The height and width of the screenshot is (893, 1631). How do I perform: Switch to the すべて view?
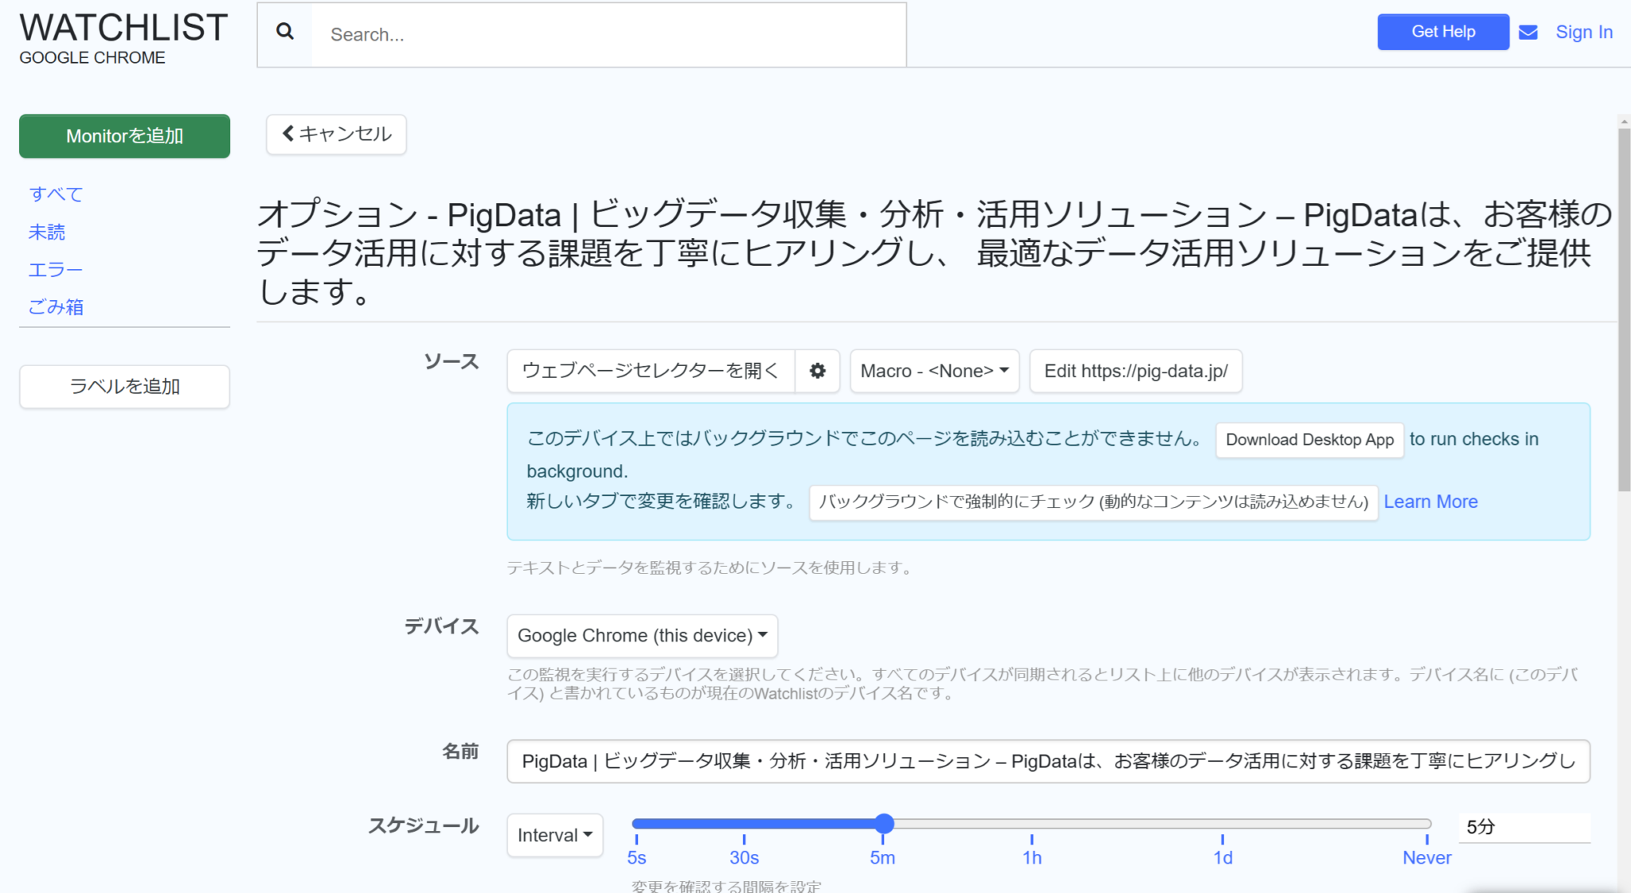tap(55, 193)
